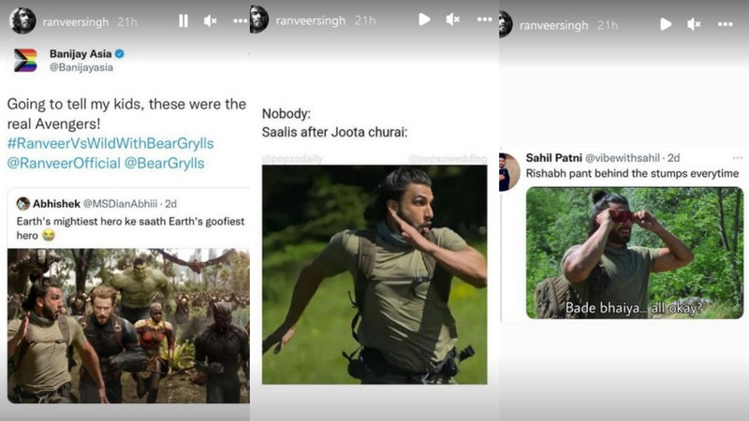Open ranveersingh avatar on the middle story
Viewport: 749px width, 421px height.
(x=259, y=20)
